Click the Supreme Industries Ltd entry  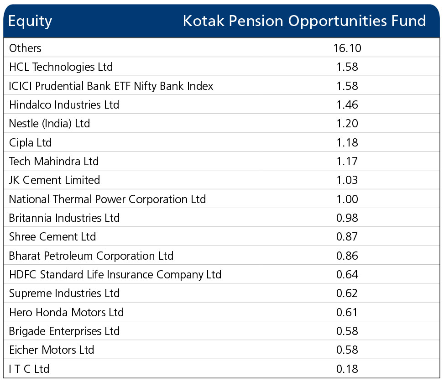click(64, 293)
